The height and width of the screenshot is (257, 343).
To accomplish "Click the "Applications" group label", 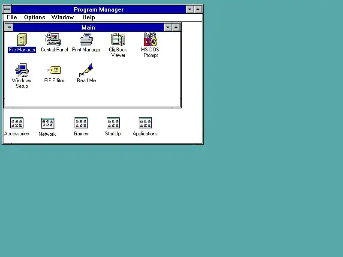I will 145,134.
